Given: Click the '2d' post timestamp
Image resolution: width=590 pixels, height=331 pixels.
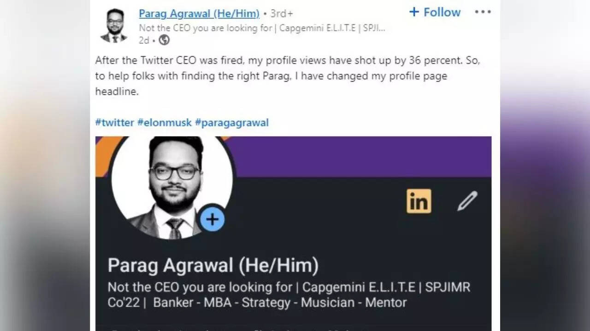Looking at the screenshot, I should click(143, 40).
